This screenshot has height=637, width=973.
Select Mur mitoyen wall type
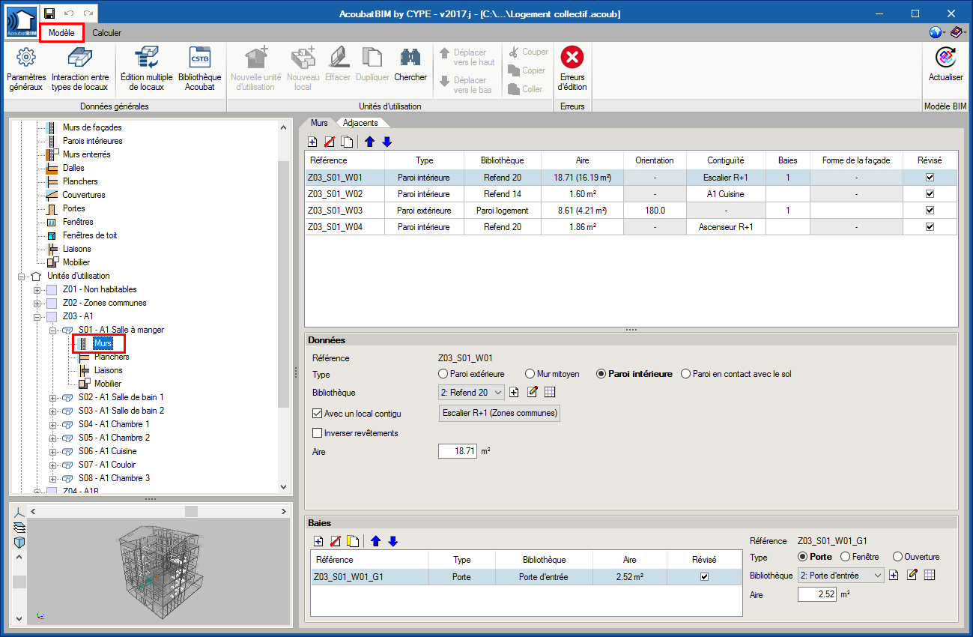coord(531,374)
